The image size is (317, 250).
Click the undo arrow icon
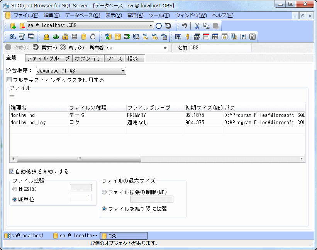(x=185, y=26)
